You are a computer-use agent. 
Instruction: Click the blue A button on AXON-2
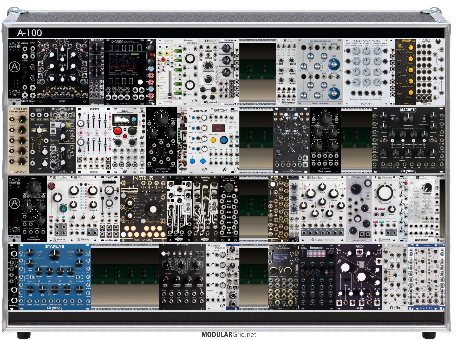tap(192, 161)
